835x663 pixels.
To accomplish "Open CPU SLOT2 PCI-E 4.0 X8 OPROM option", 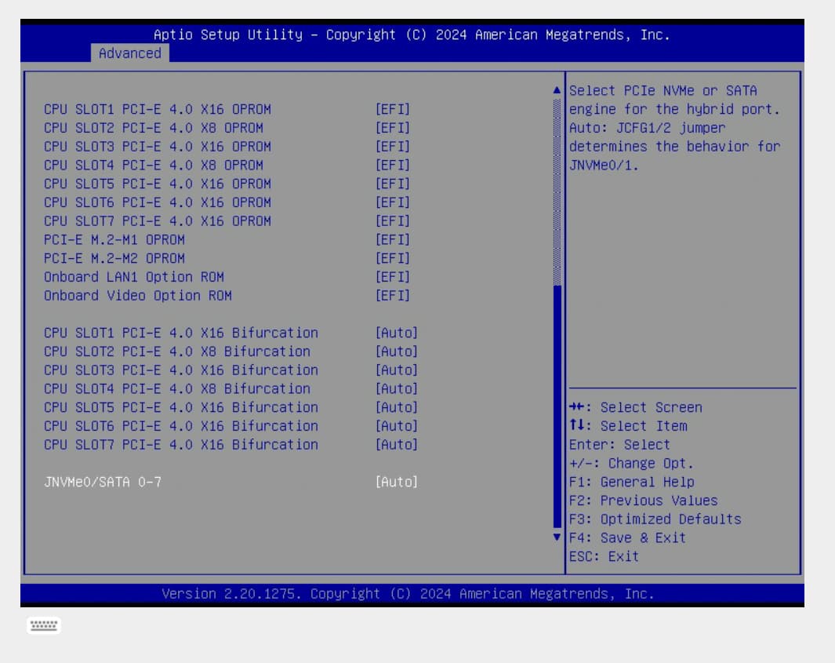I will tap(392, 128).
